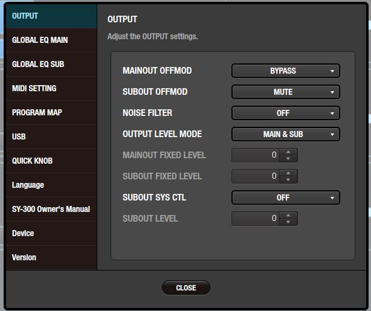The height and width of the screenshot is (311, 371).
Task: Go to MIDI SETTING page
Action: pos(51,88)
